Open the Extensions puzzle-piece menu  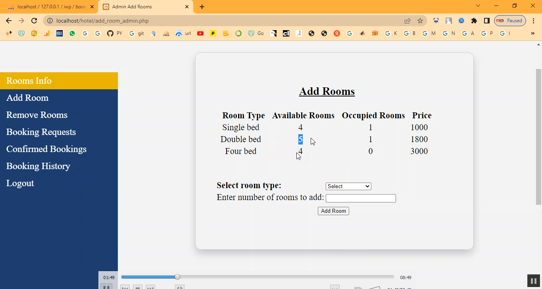pos(474,21)
